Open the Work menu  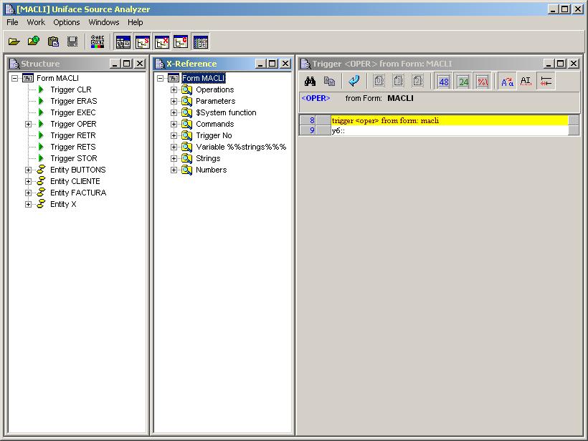pyautogui.click(x=36, y=22)
